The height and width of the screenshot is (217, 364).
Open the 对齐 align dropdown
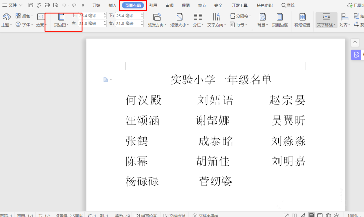click(x=344, y=20)
